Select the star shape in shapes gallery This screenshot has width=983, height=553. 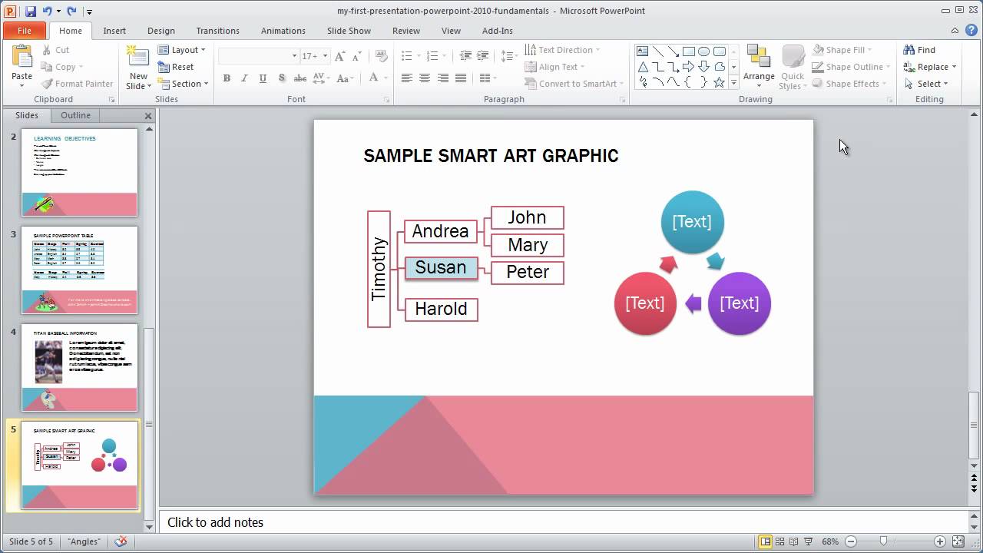(720, 81)
